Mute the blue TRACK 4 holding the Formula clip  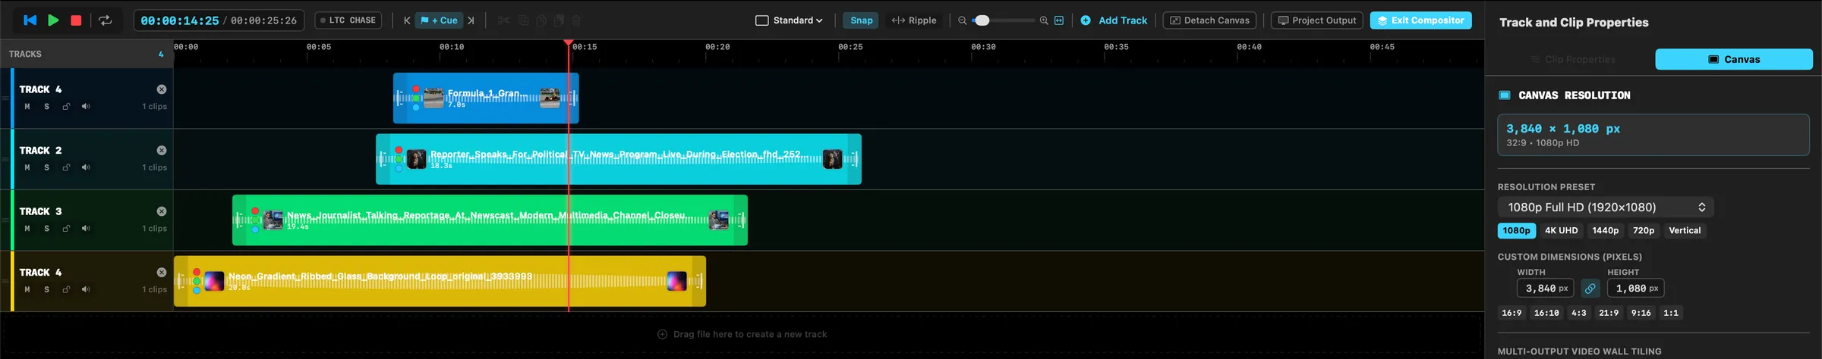pyautogui.click(x=27, y=106)
